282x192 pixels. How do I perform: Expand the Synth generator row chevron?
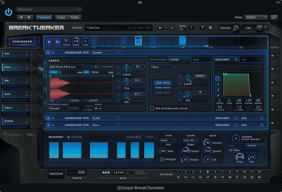click(48, 118)
